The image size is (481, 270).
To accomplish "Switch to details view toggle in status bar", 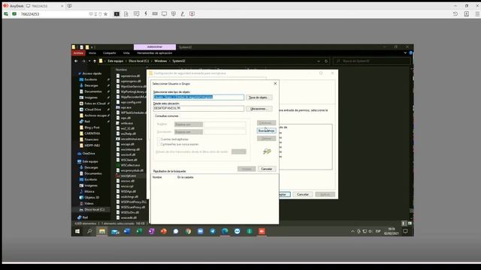I will (x=404, y=223).
